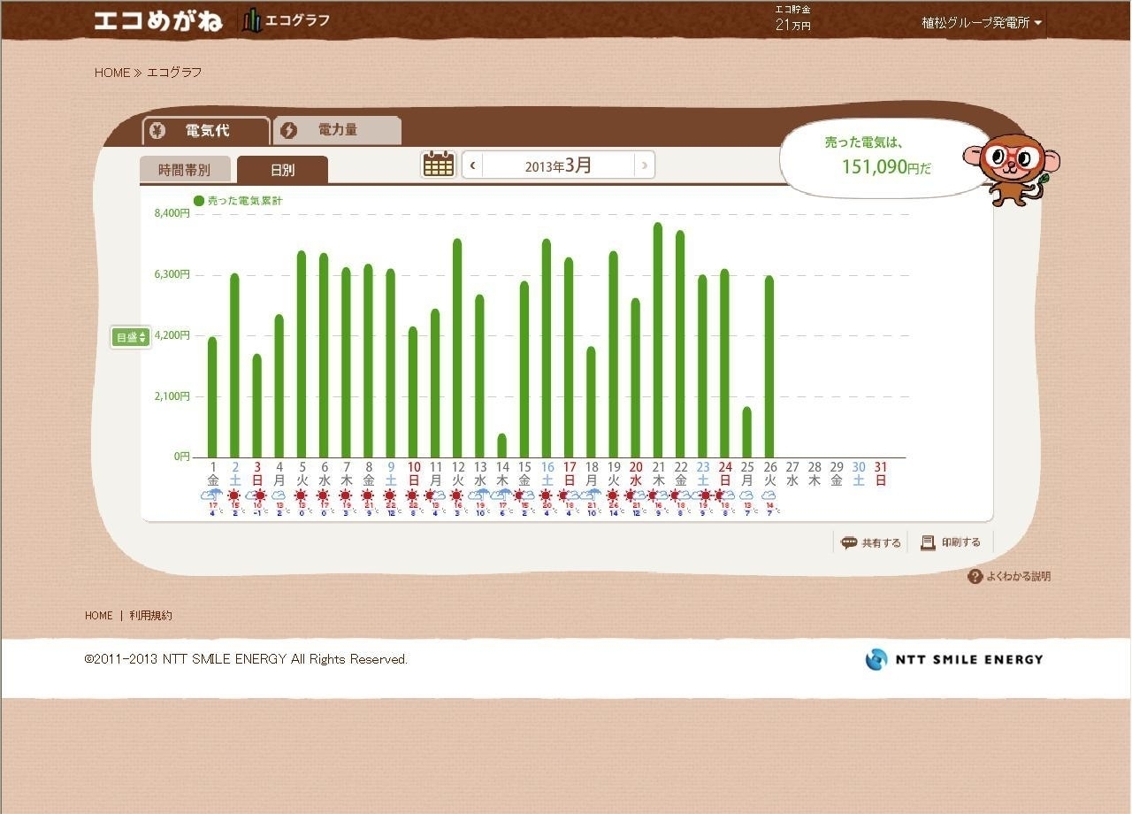The height and width of the screenshot is (814, 1132).
Task: Click the tallest bar on March 21
Action: (658, 340)
